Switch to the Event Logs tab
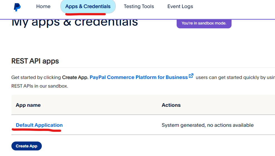275x156 pixels. (180, 6)
